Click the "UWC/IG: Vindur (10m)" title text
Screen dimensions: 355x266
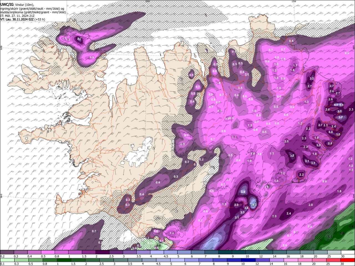coord(17,5)
